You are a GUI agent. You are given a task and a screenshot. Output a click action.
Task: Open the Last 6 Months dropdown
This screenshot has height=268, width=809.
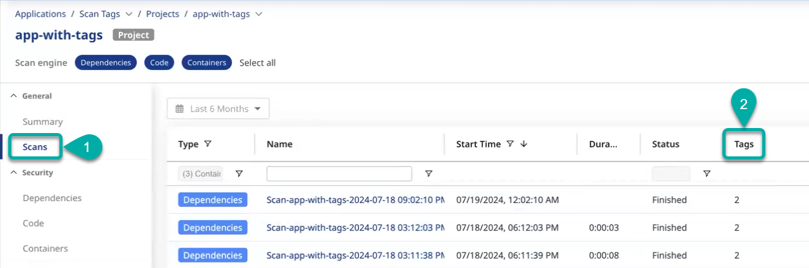pos(218,108)
